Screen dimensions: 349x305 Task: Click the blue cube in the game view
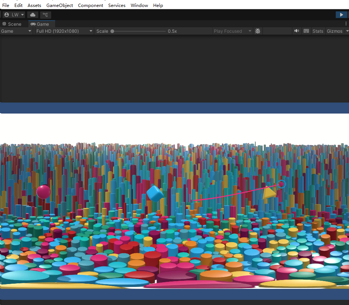[x=155, y=194]
